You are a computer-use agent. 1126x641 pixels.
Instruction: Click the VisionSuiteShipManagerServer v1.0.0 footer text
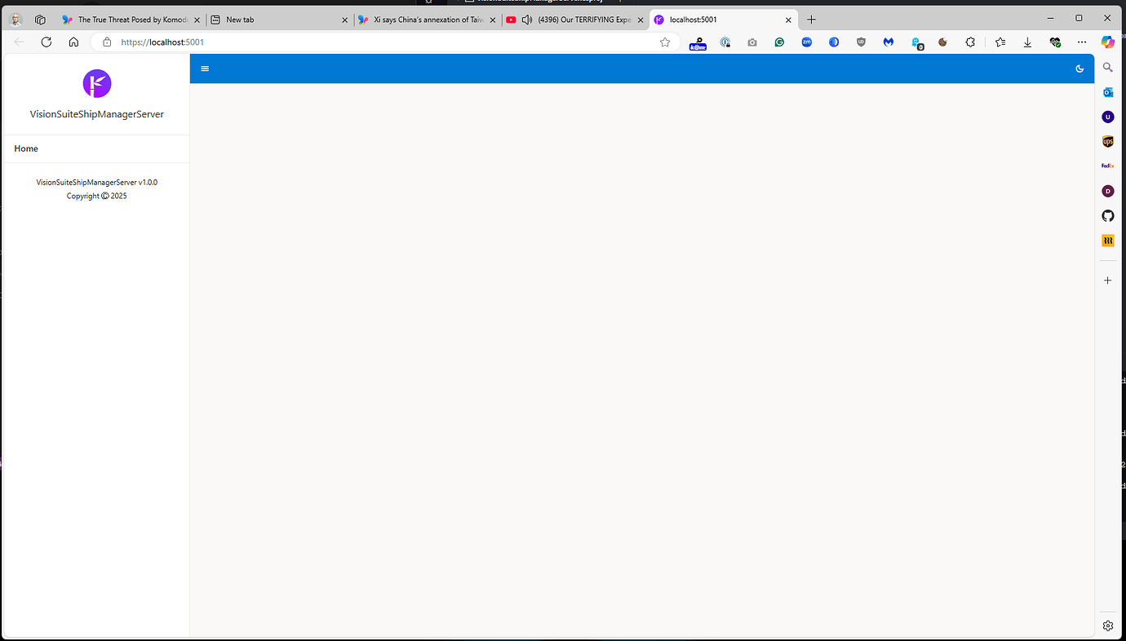click(x=96, y=182)
